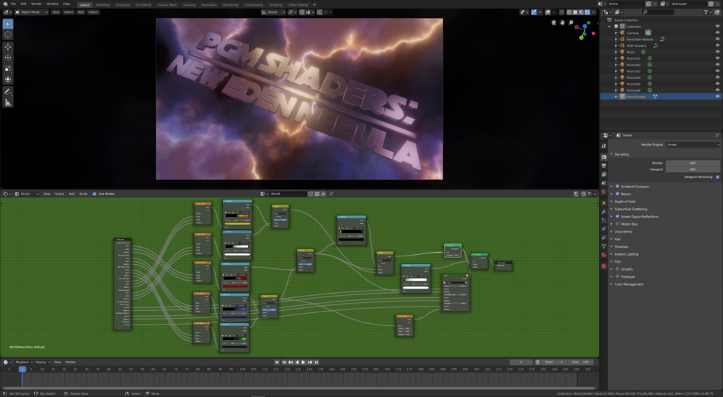Pin the properties editor with the pin icon
This screenshot has height=397, width=723.
tap(717, 135)
